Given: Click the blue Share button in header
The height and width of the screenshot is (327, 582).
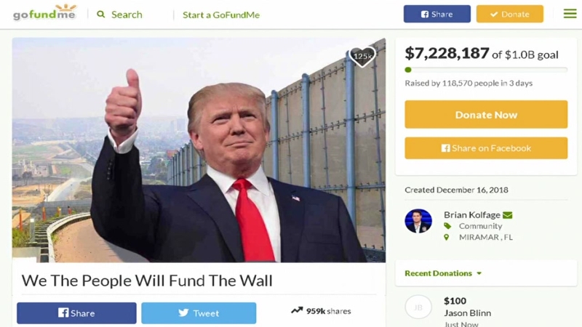Looking at the screenshot, I should point(437,14).
